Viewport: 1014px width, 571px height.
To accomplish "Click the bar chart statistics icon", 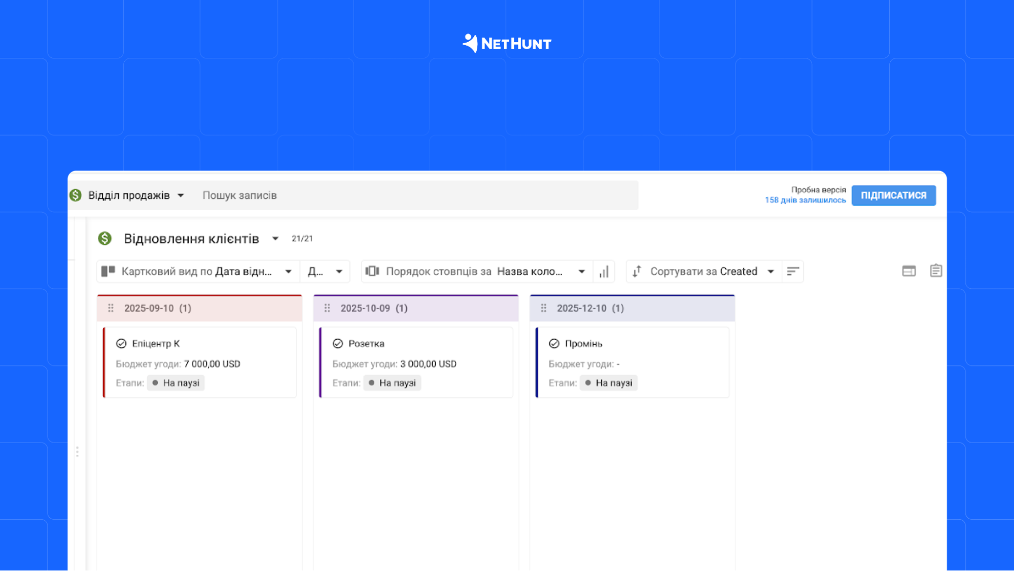I will point(604,272).
